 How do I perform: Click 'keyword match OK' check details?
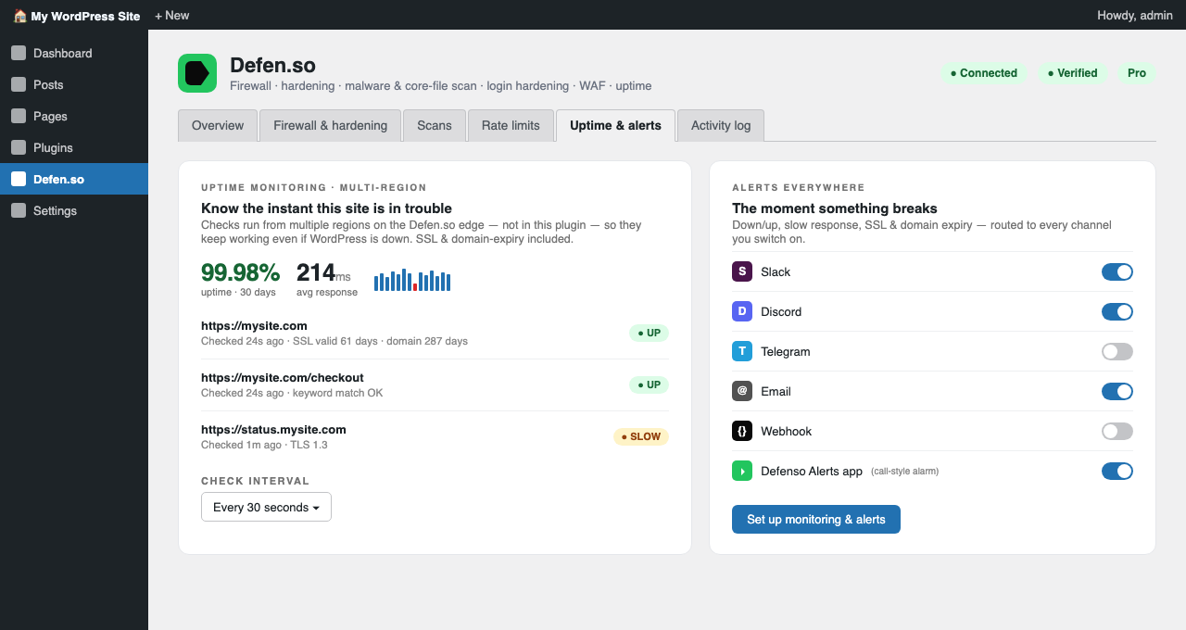[338, 393]
